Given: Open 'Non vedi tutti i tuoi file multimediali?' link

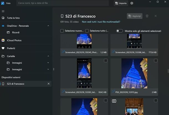Looking at the screenshot, I should pos(101,22).
